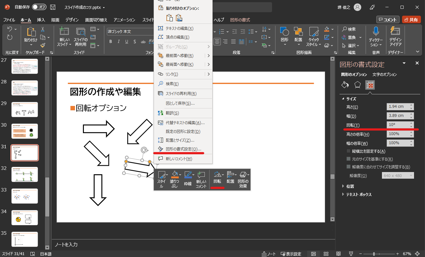Click 表示設定 in the status bar

point(291,254)
